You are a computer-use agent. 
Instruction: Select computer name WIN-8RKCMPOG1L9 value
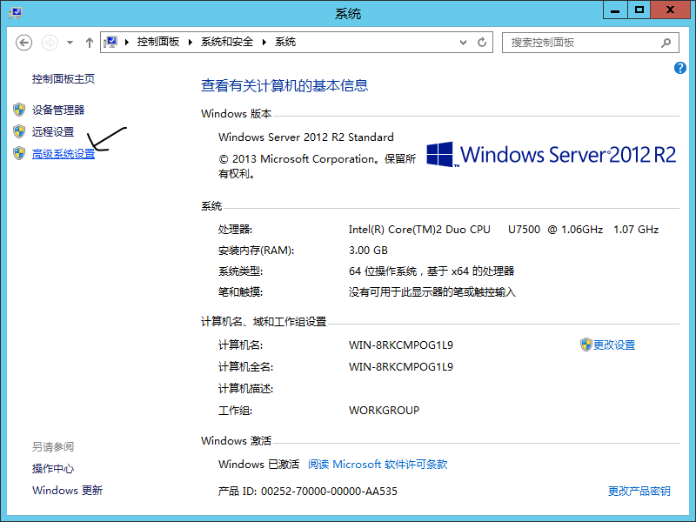point(401,345)
